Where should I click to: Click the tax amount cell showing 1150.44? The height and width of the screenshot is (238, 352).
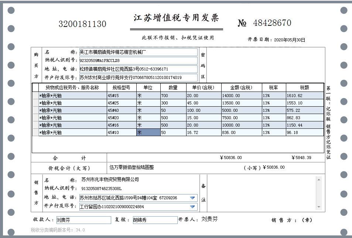coord(304,125)
